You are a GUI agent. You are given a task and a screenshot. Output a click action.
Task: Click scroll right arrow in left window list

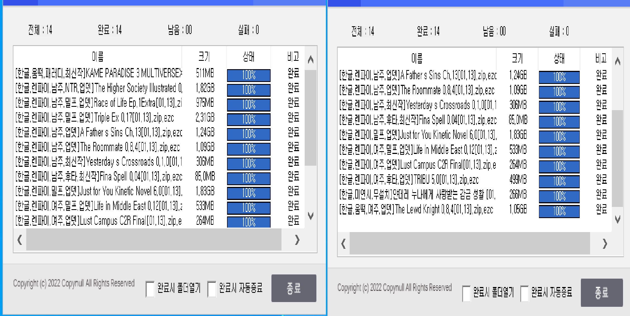pyautogui.click(x=297, y=240)
